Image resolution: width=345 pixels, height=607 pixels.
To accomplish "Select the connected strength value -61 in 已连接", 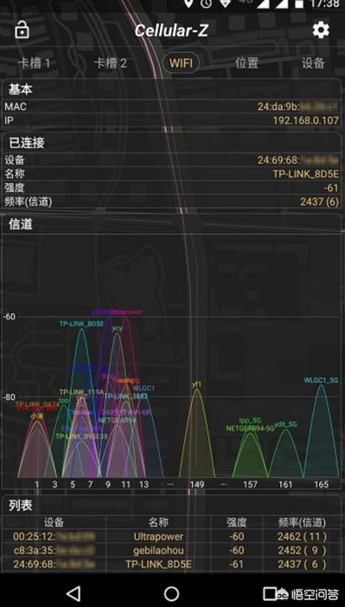I will pyautogui.click(x=331, y=188).
